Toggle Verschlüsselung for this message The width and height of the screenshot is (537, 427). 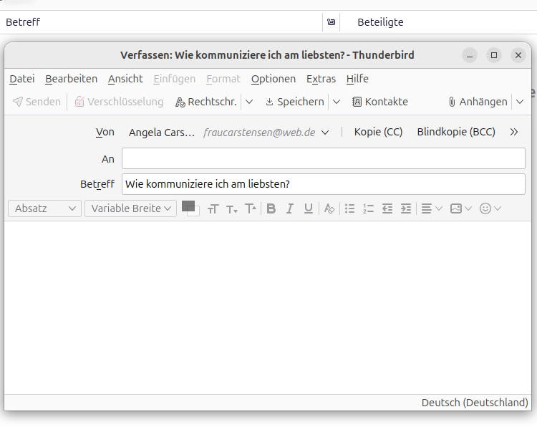118,102
